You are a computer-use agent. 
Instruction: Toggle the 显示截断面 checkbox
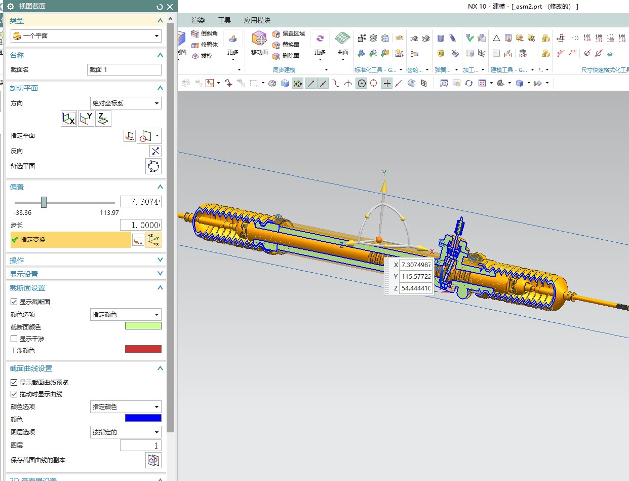[14, 302]
